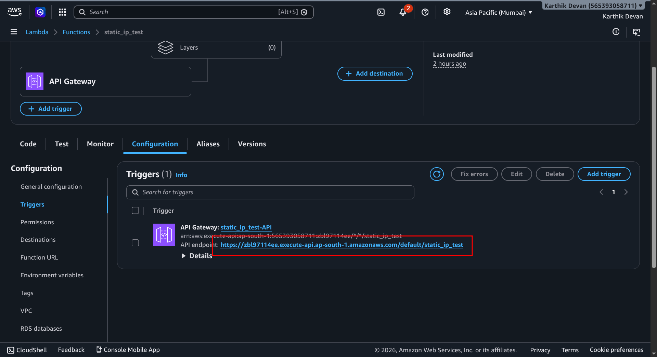
Task: Open the Karthik Devan account dropdown
Action: (x=593, y=6)
